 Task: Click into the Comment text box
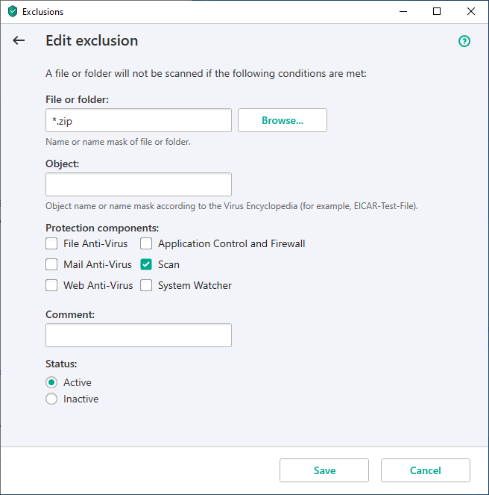point(139,335)
